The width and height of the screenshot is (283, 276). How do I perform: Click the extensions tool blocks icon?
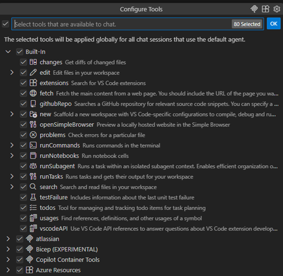coord(33,83)
